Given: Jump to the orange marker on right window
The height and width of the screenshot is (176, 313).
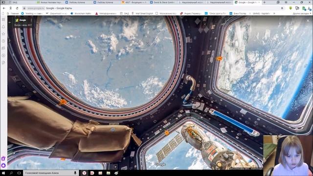Looking at the screenshot, I should click(219, 59).
